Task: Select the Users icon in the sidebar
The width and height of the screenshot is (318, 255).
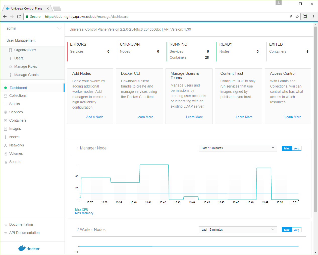Action: pos(10,58)
